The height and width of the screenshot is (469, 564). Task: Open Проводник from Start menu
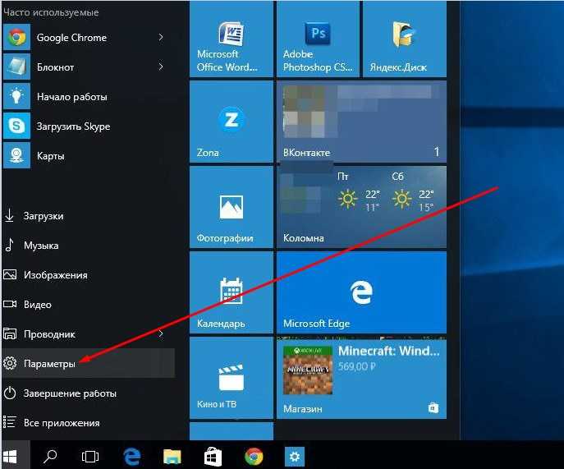click(88, 334)
